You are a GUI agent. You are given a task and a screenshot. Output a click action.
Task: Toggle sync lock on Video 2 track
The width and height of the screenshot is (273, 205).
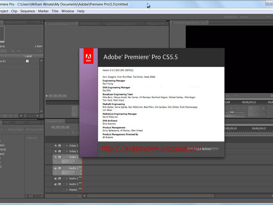pos(59,151)
